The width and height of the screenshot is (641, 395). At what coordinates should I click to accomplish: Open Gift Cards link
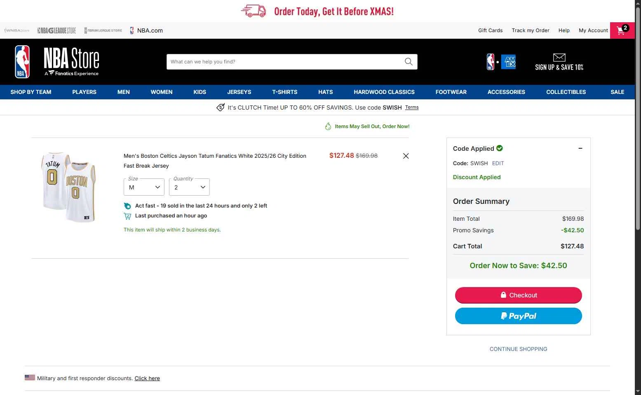coord(491,30)
